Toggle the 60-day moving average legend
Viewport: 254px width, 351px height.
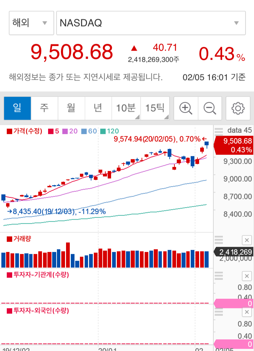89,131
